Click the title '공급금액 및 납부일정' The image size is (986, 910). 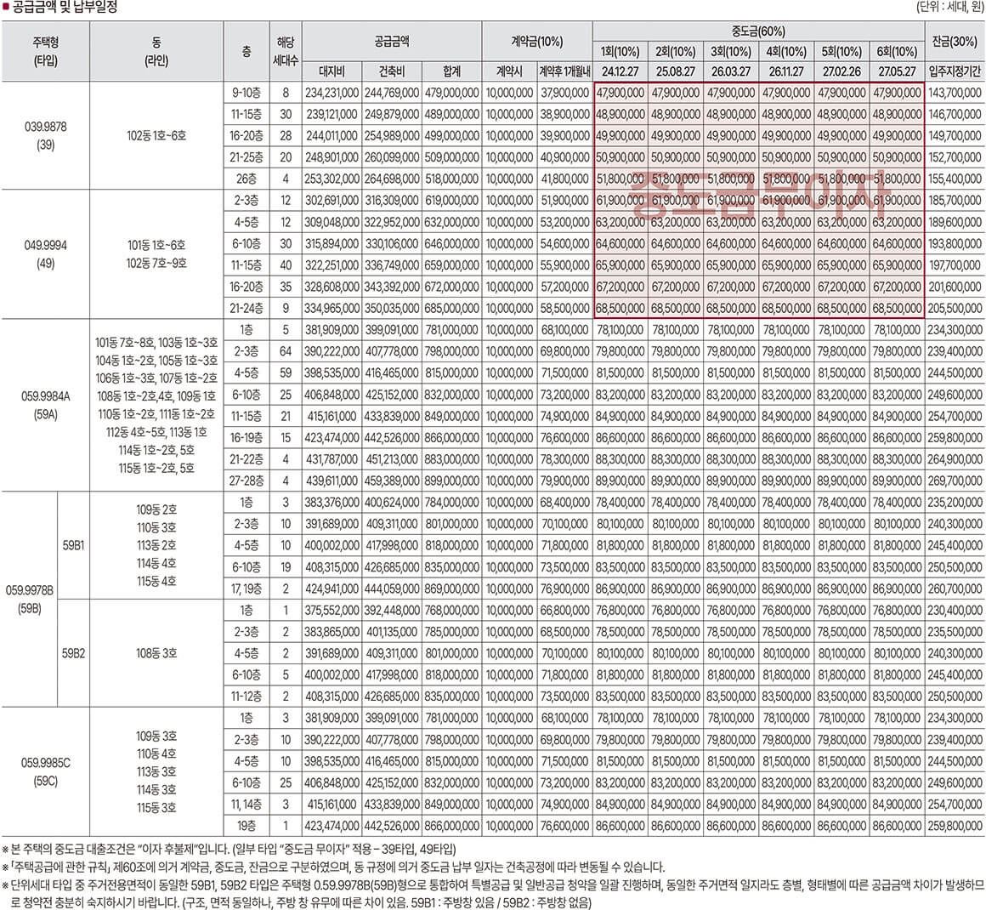click(x=65, y=8)
